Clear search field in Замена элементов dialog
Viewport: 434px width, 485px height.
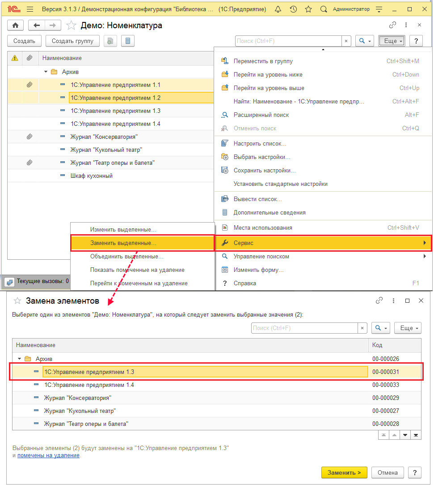362,328
